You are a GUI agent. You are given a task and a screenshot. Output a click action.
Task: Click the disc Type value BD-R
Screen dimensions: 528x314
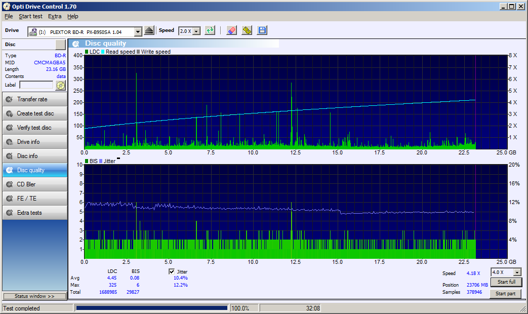pos(60,55)
